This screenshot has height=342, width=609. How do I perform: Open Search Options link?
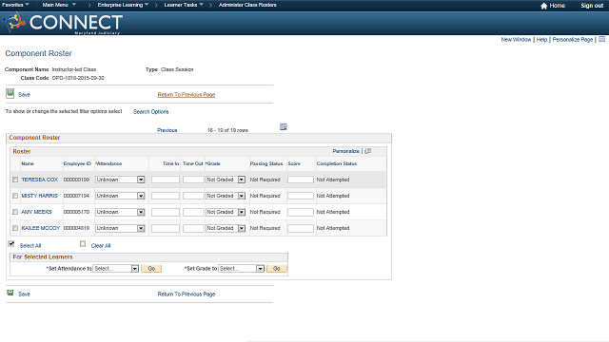click(150, 112)
